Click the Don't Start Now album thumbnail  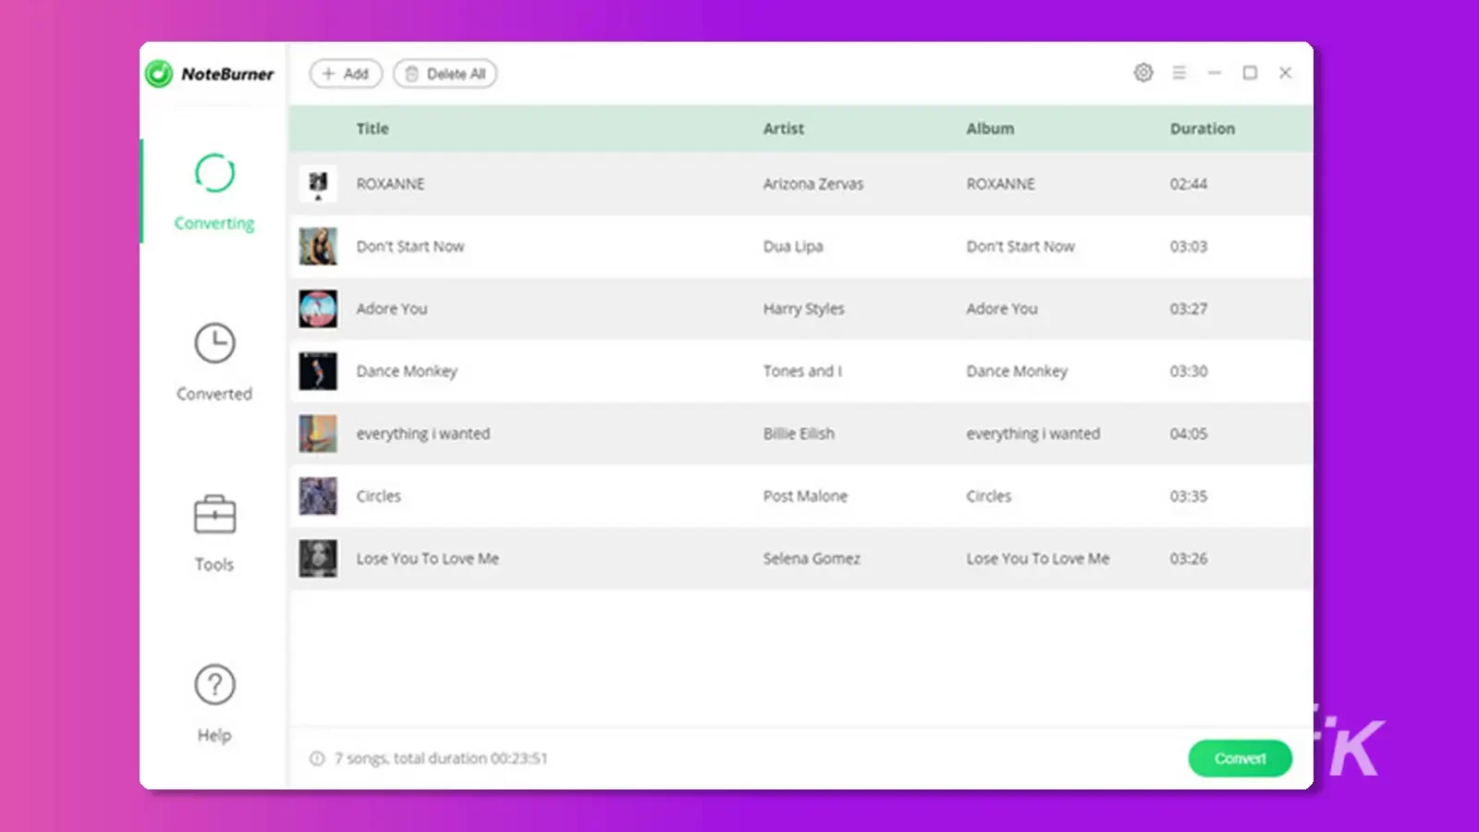318,246
